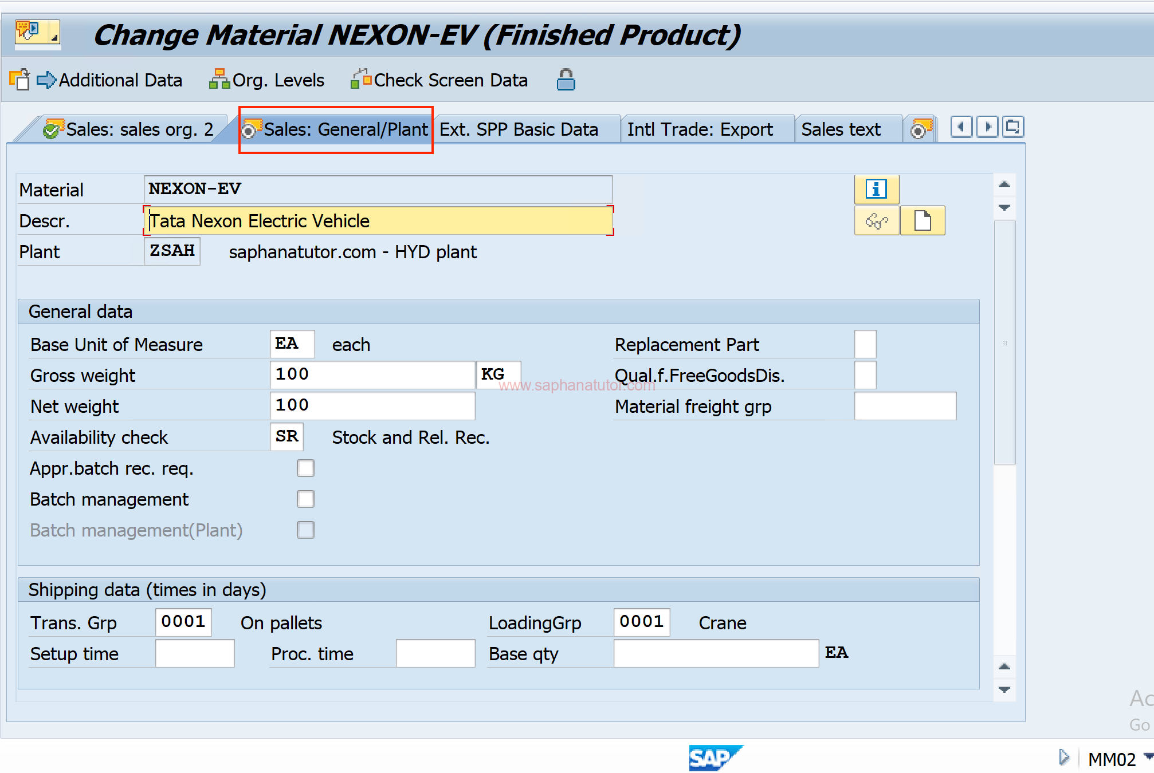Toggle Appr.batch rec. req. checkbox

305,468
